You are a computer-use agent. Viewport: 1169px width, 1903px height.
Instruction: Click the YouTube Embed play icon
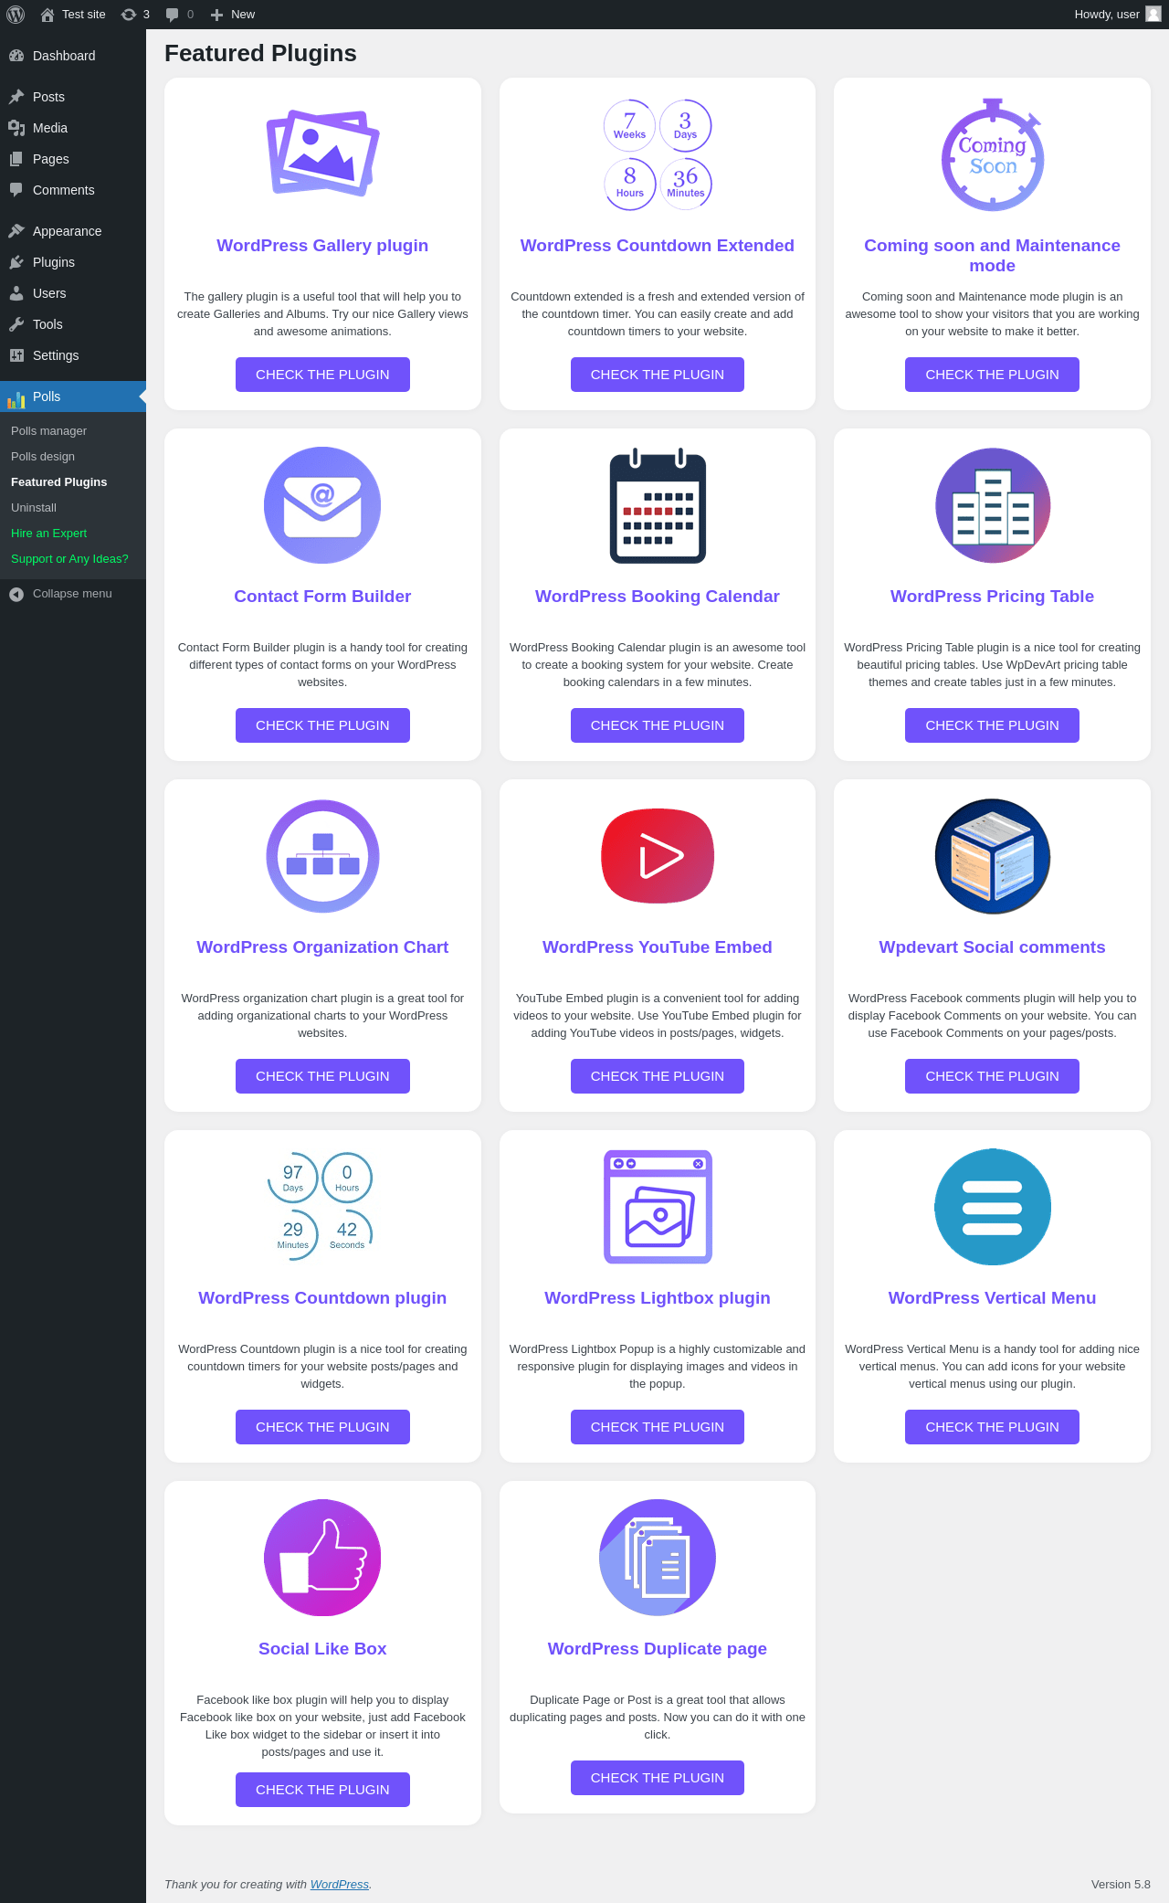click(658, 856)
